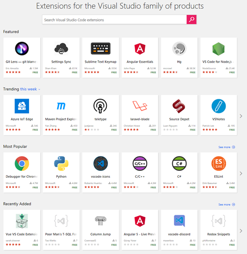Select the Sublime Text Keymap keyboard icon
247x254 pixels.
[100, 49]
